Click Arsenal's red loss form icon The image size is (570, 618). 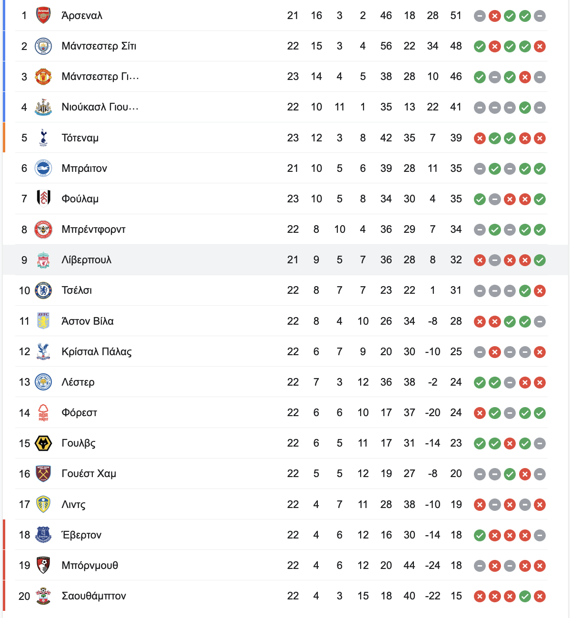click(x=495, y=16)
